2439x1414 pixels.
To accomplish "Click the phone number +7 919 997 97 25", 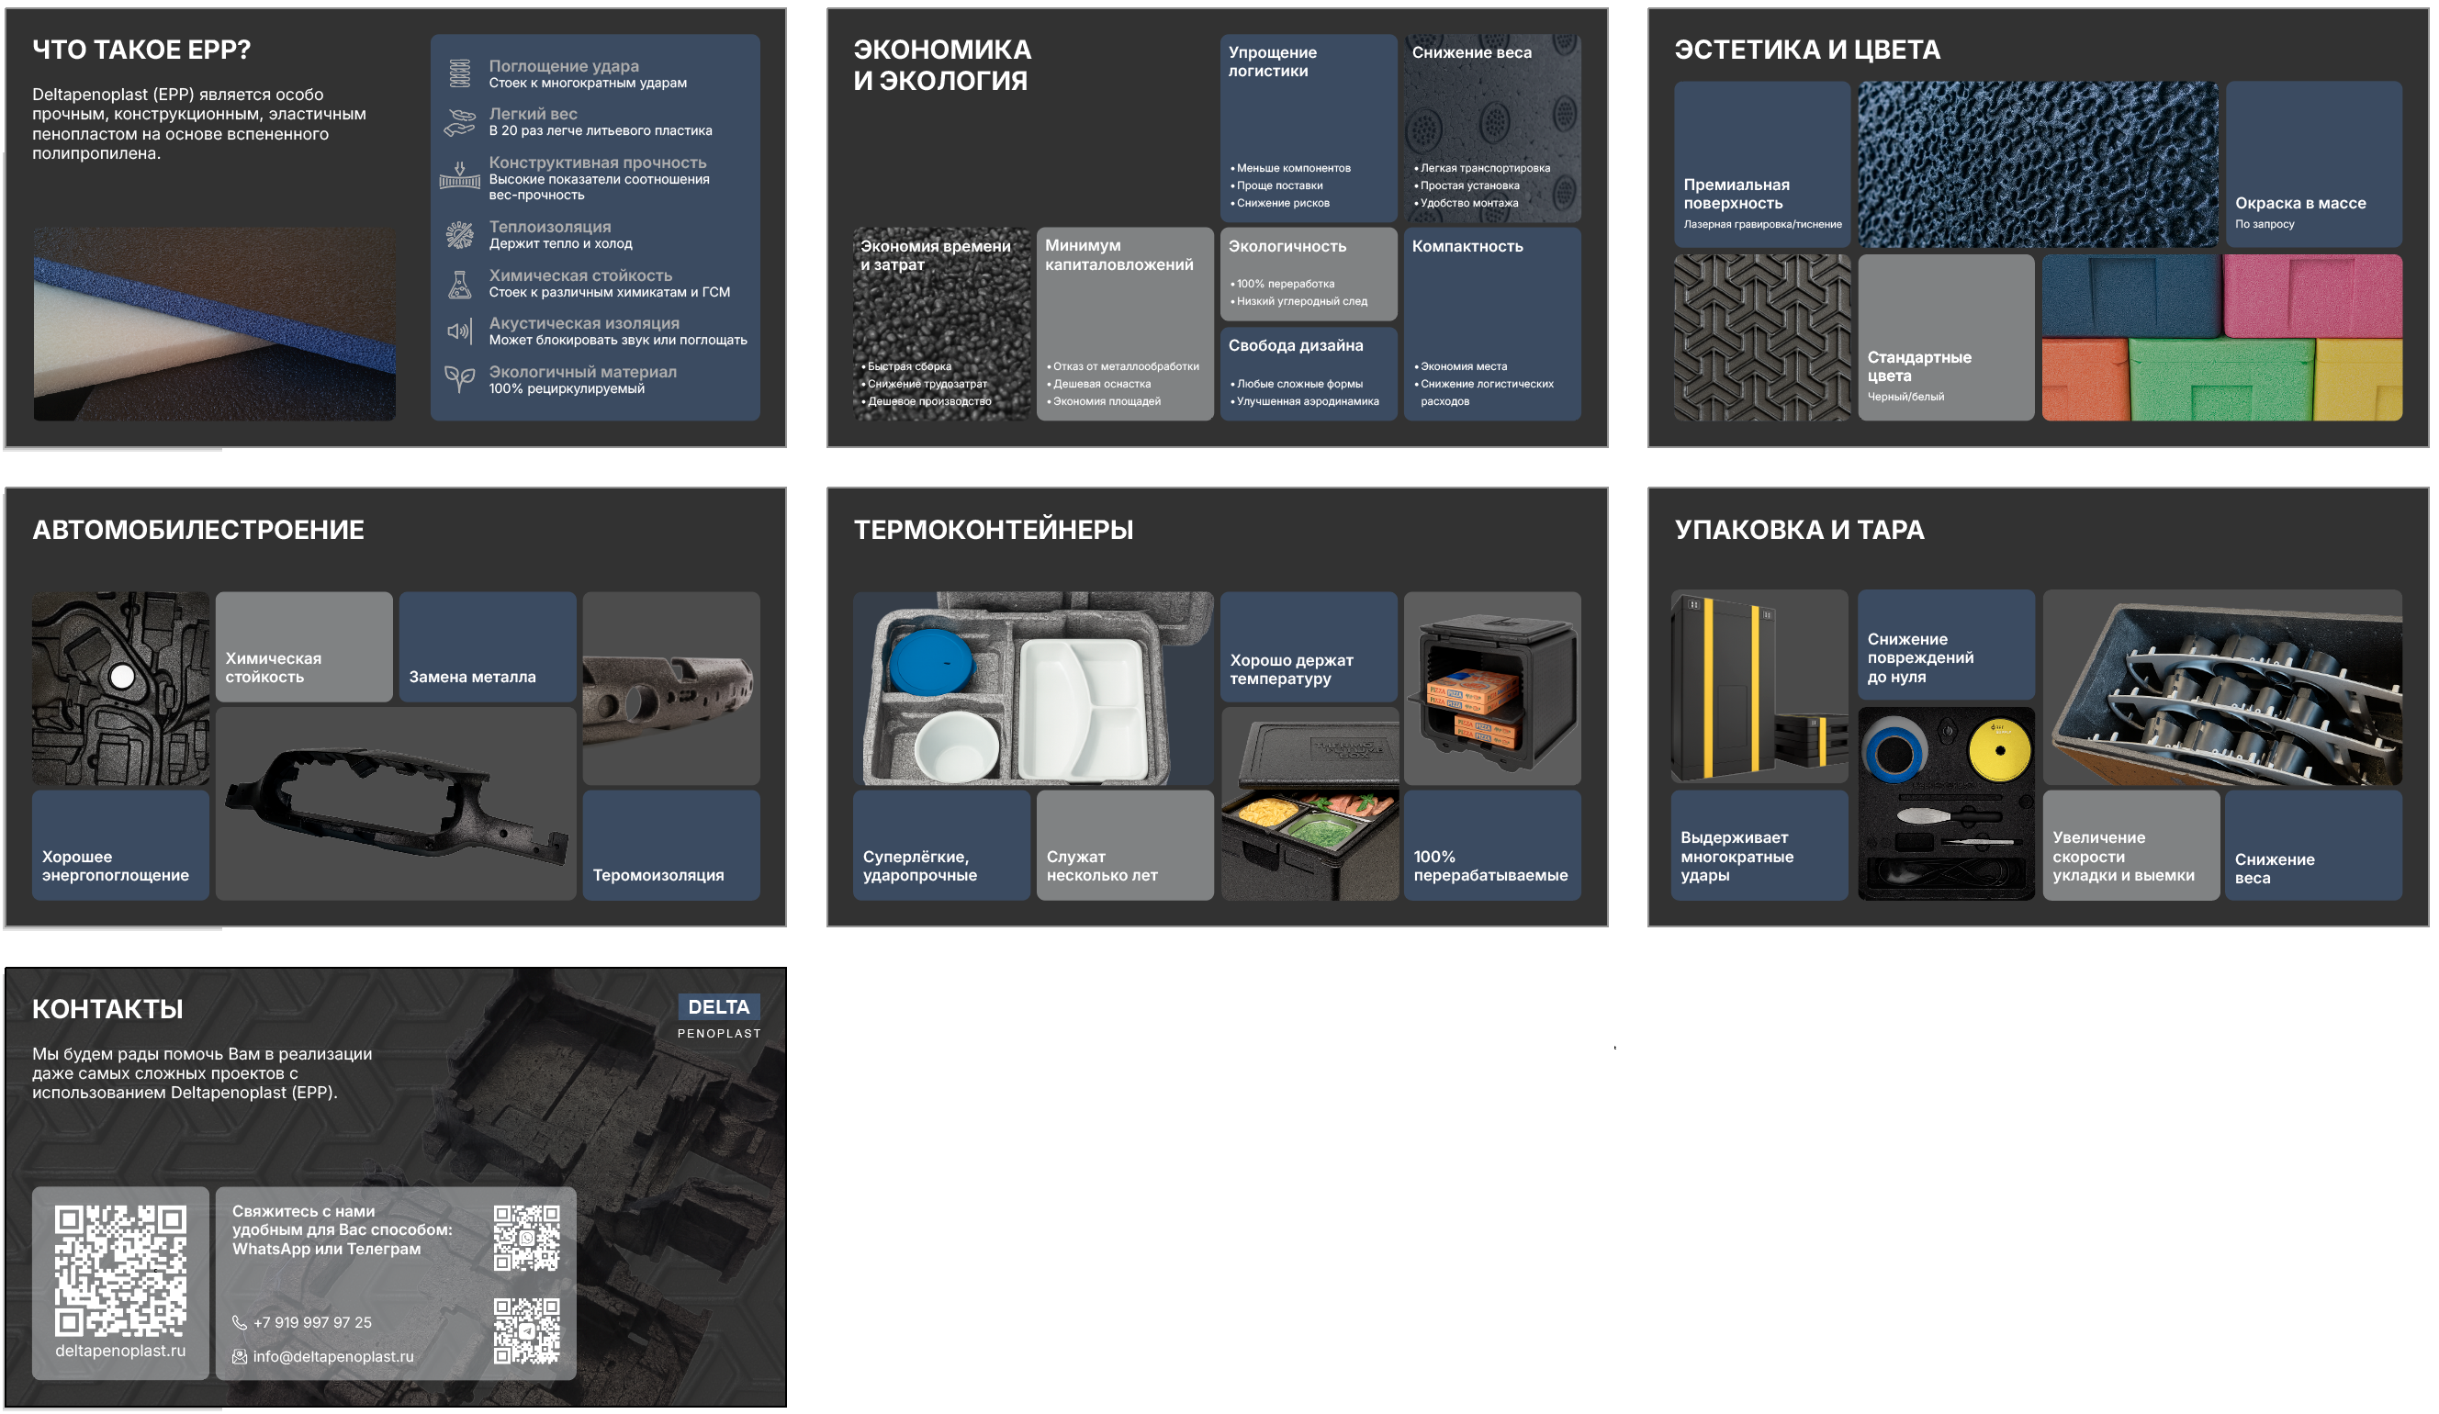I will tap(311, 1323).
